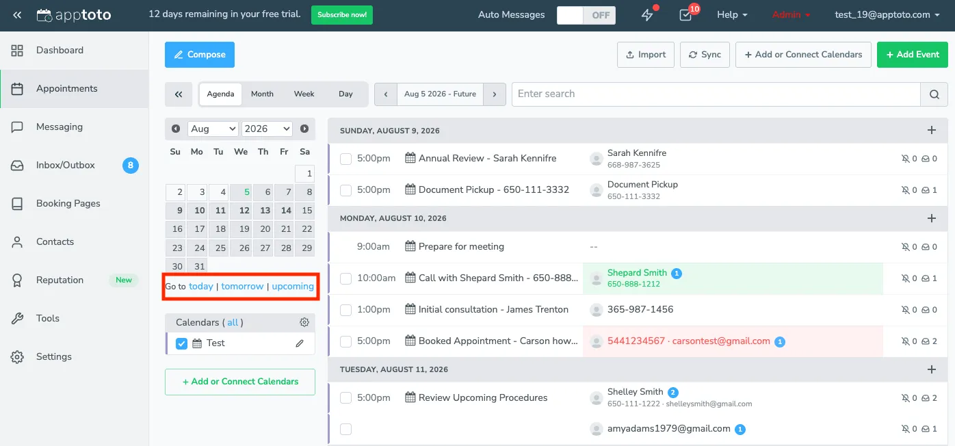Click the Shepard Smith notification badge
955x446 pixels.
pyautogui.click(x=677, y=273)
